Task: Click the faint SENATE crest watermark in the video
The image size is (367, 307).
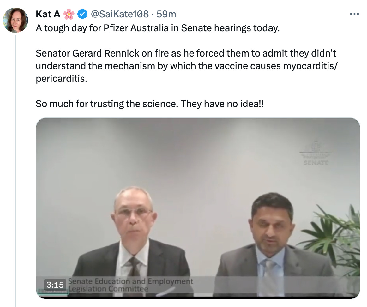Action: [x=316, y=153]
